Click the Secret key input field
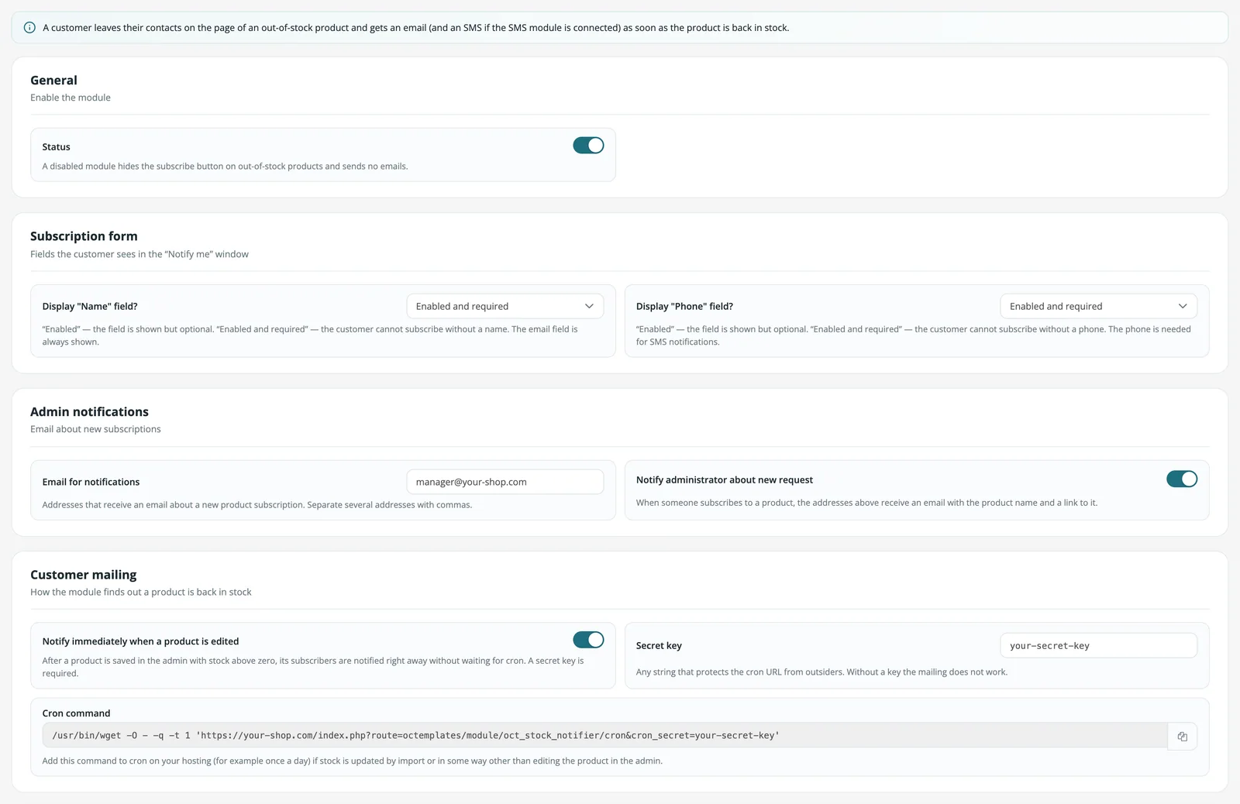Image resolution: width=1240 pixels, height=804 pixels. tap(1098, 645)
